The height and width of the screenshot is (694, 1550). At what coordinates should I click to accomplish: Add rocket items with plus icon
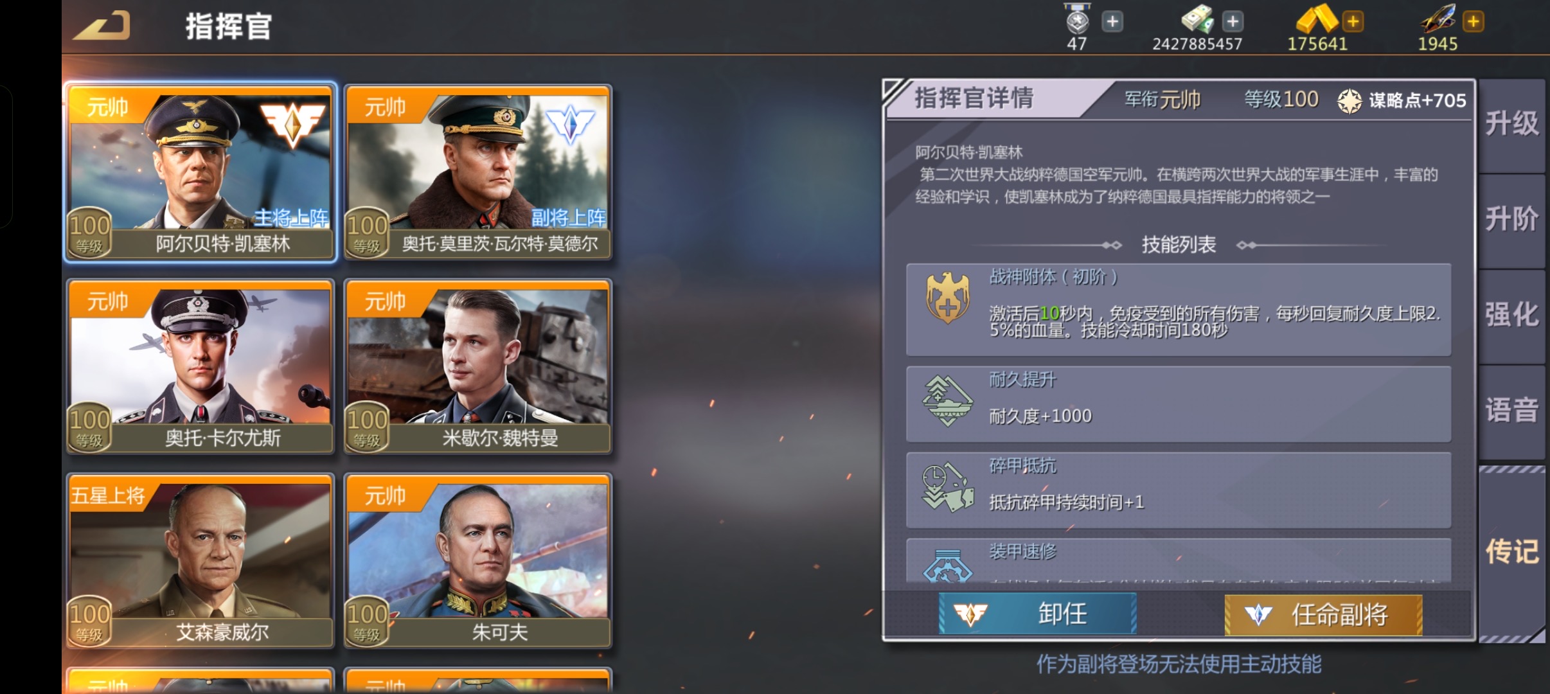(1473, 21)
